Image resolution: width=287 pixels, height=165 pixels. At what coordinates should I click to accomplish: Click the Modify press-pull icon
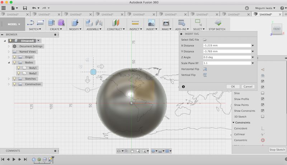point(75,23)
